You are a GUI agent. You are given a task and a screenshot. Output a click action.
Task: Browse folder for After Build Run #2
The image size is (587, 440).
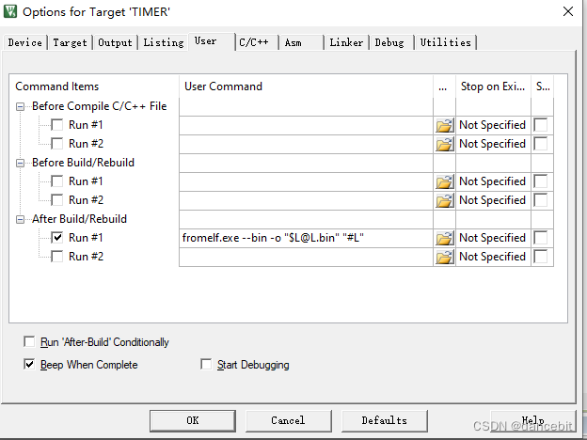click(444, 257)
